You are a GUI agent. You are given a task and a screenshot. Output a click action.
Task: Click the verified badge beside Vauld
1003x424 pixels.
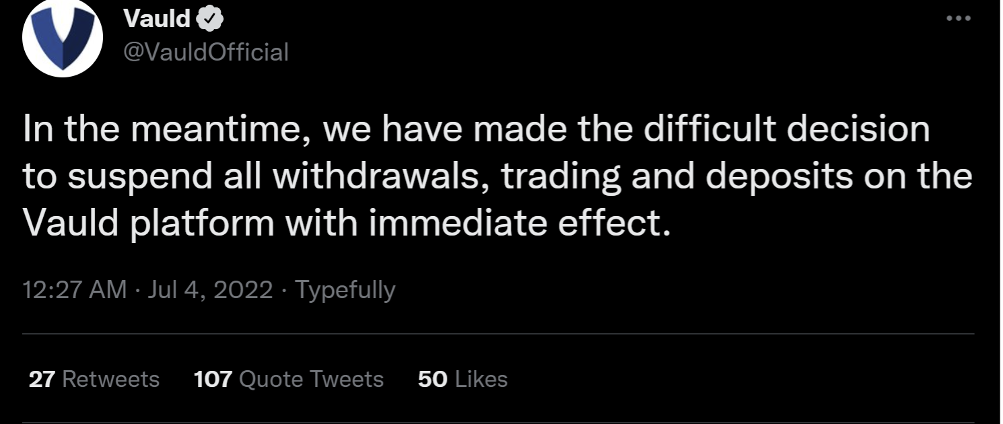point(210,20)
